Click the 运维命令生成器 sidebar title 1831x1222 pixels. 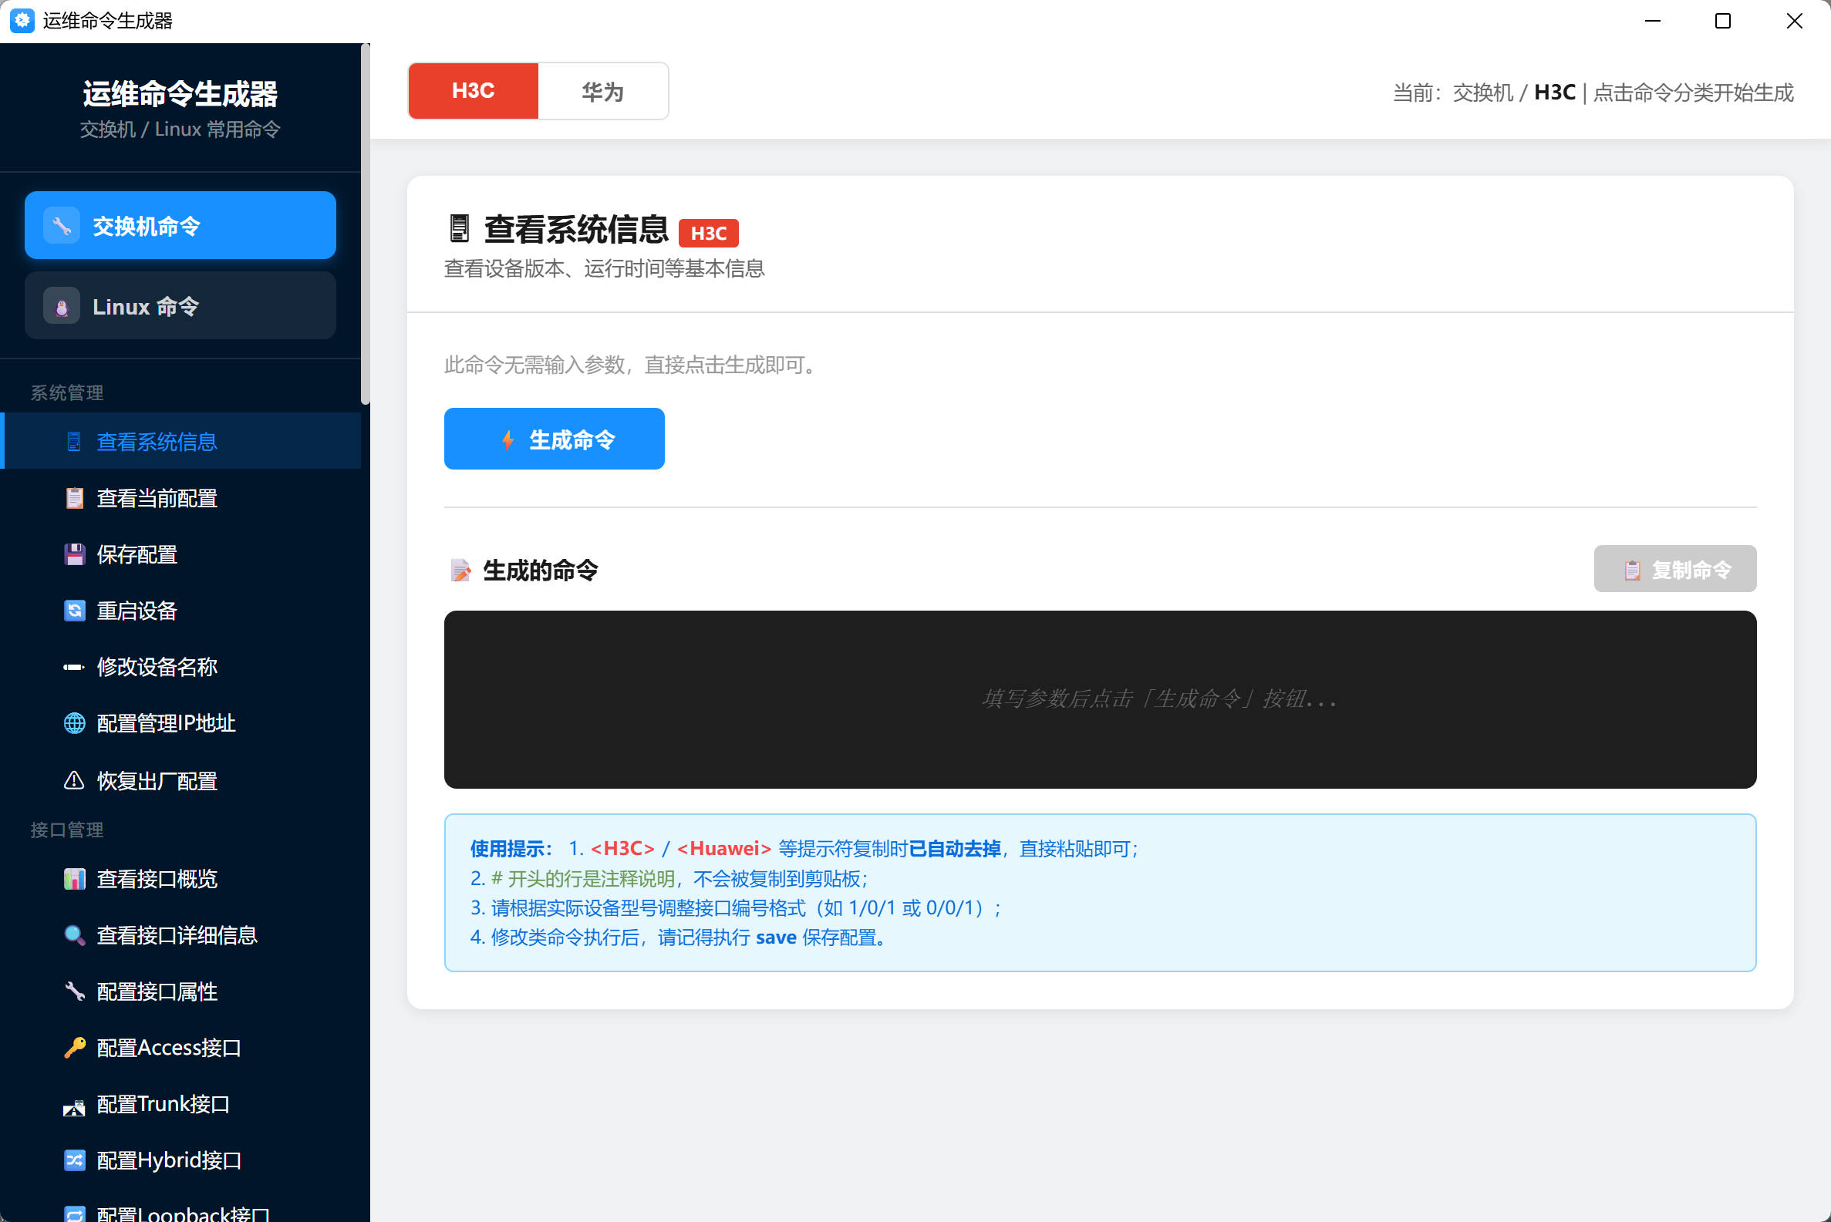[180, 93]
